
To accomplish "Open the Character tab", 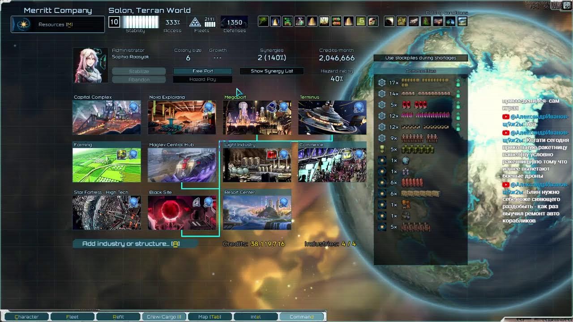I will coord(26,317).
